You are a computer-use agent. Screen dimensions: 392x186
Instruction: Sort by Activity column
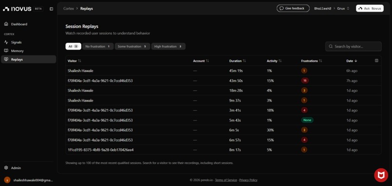274,61
